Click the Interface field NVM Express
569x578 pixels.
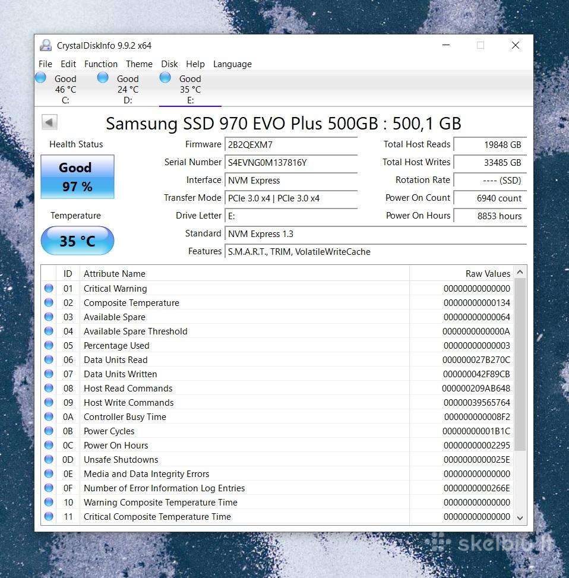click(x=291, y=180)
